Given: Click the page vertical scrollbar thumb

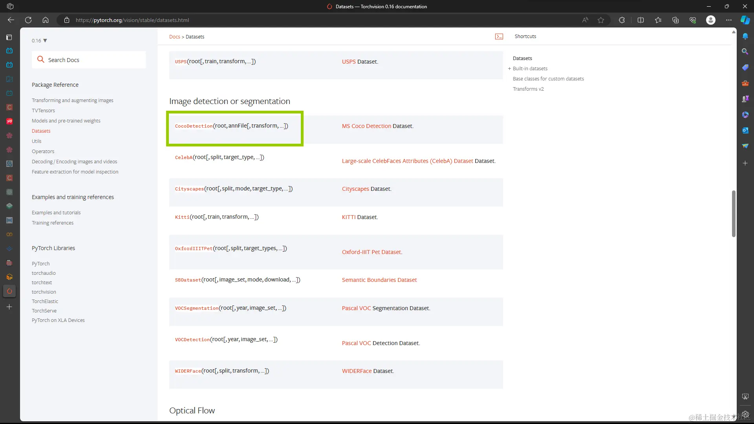Looking at the screenshot, I should 733,214.
